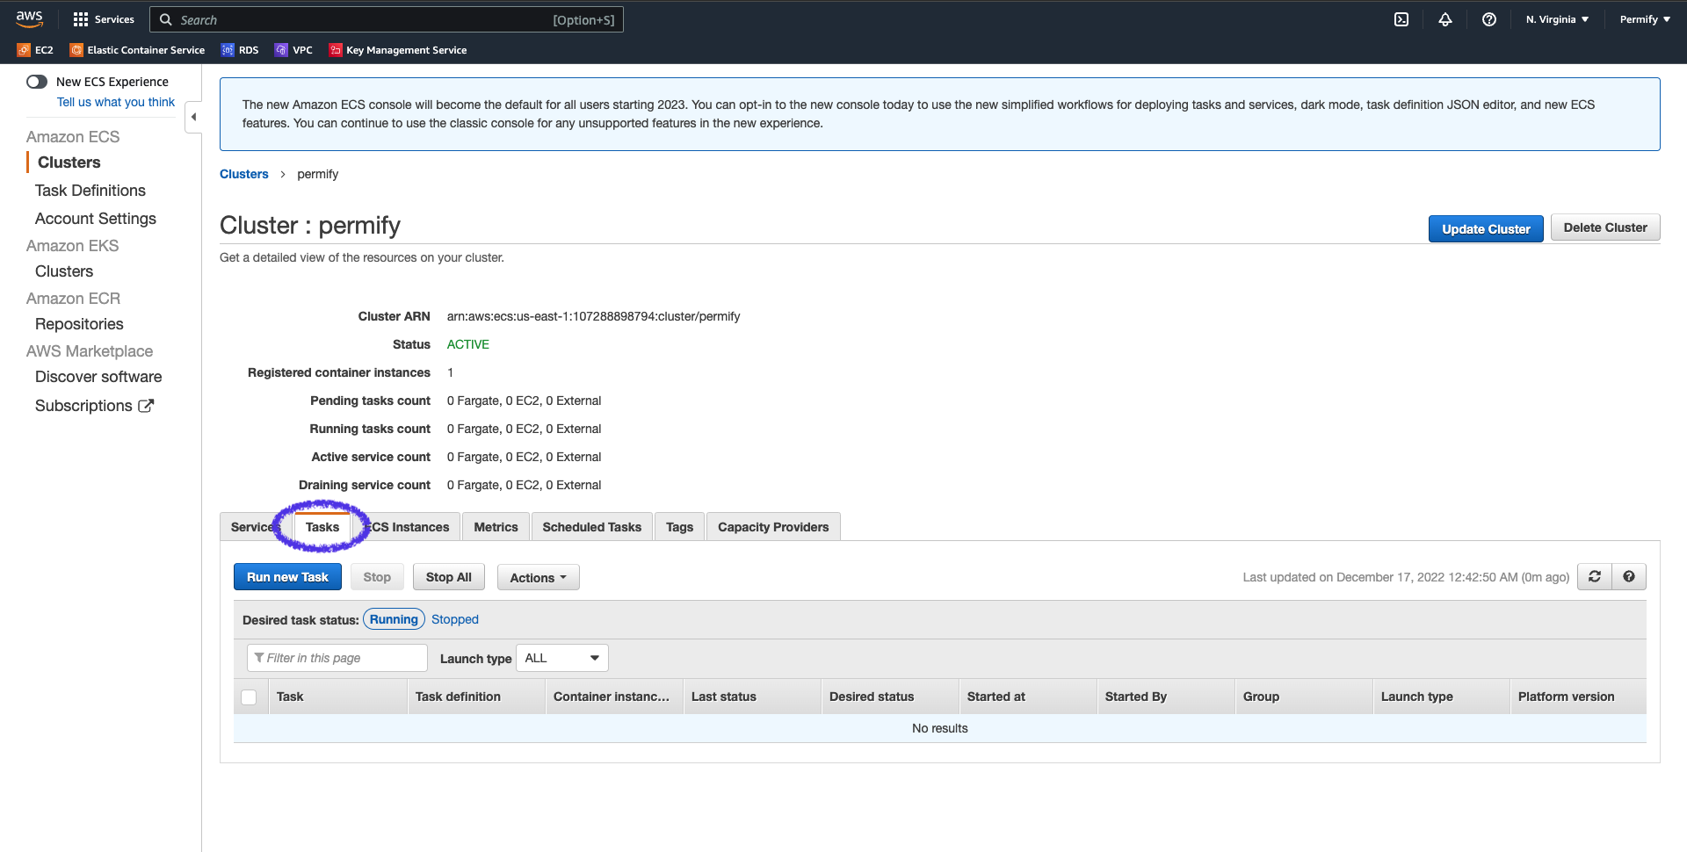Click the AWS logo home icon
This screenshot has height=852, width=1687.
coord(29,18)
